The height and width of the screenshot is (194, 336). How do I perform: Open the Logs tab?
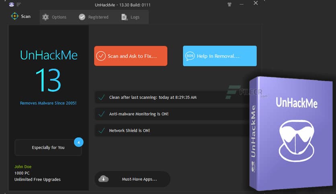(131, 17)
